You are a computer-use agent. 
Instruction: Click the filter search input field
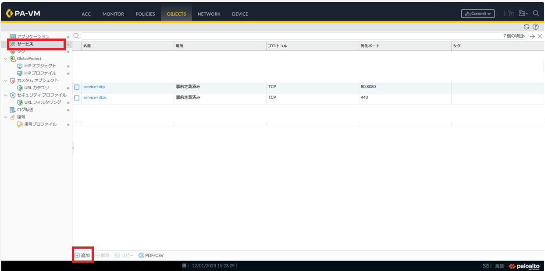(x=289, y=36)
